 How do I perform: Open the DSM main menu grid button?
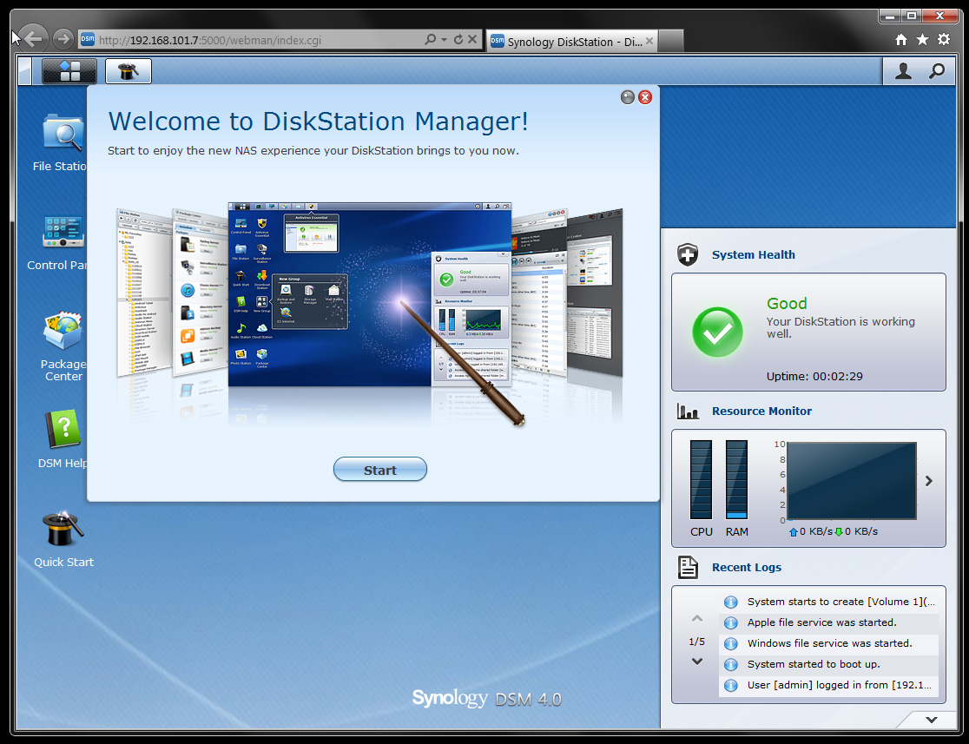pyautogui.click(x=69, y=71)
